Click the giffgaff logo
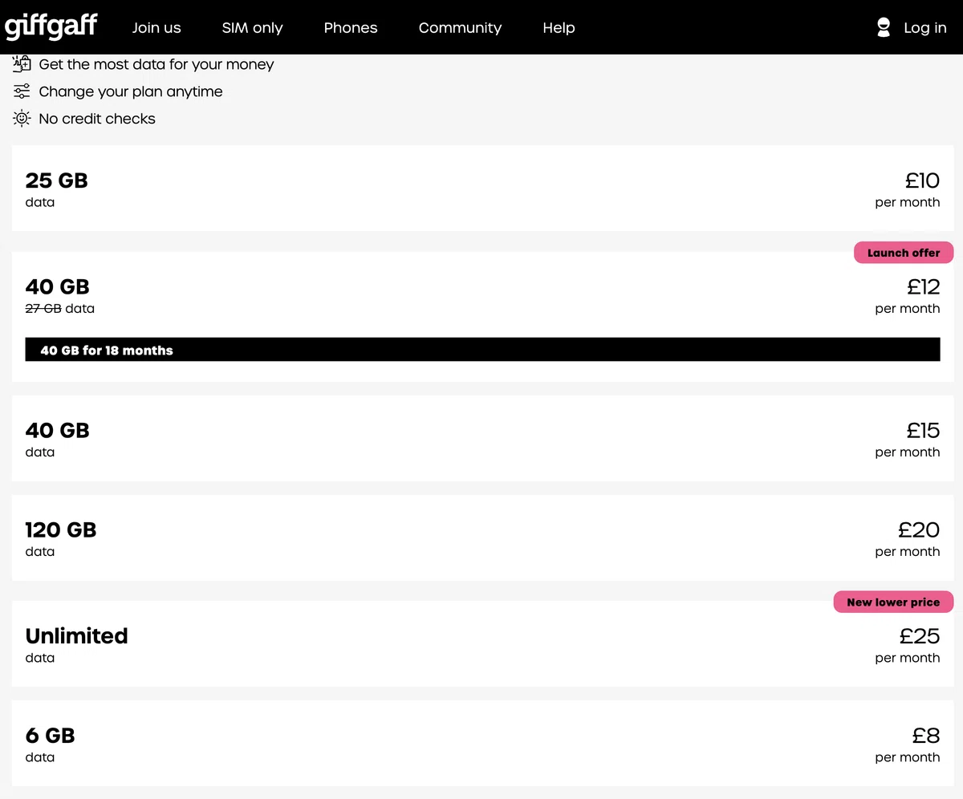The image size is (963, 799). click(x=51, y=26)
